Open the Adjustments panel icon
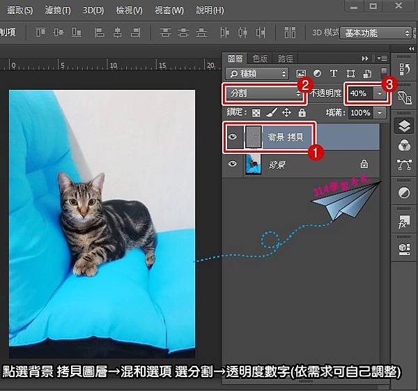The height and width of the screenshot is (391, 418). 404,192
